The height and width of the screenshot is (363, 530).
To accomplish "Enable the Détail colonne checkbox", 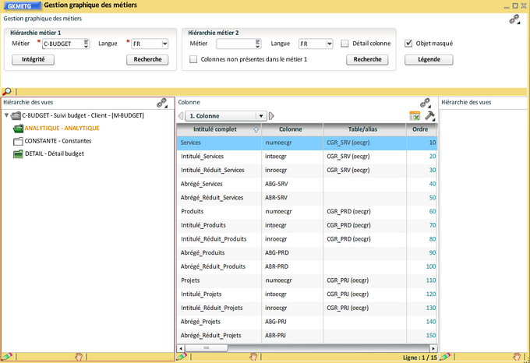I will (344, 44).
